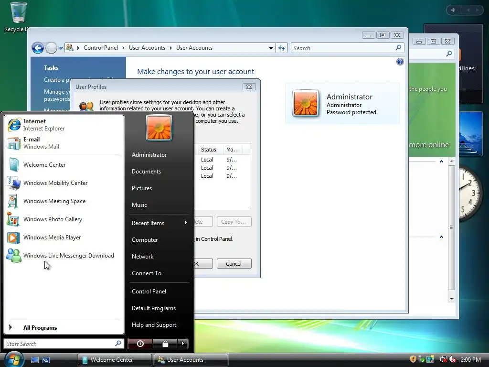This screenshot has width=489, height=367.
Task: Open the Welcome Center program icon
Action: [x=14, y=165]
